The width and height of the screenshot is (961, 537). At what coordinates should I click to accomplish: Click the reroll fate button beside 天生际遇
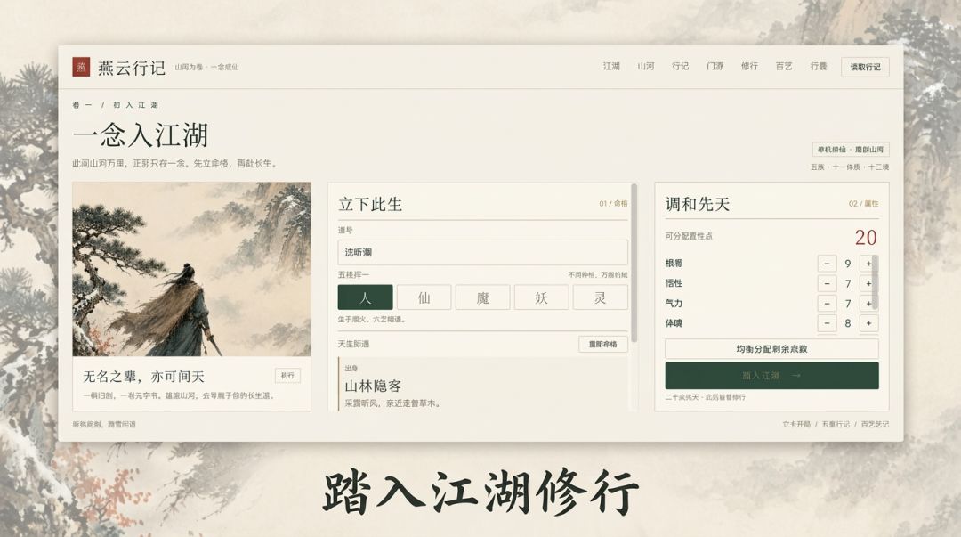point(603,345)
